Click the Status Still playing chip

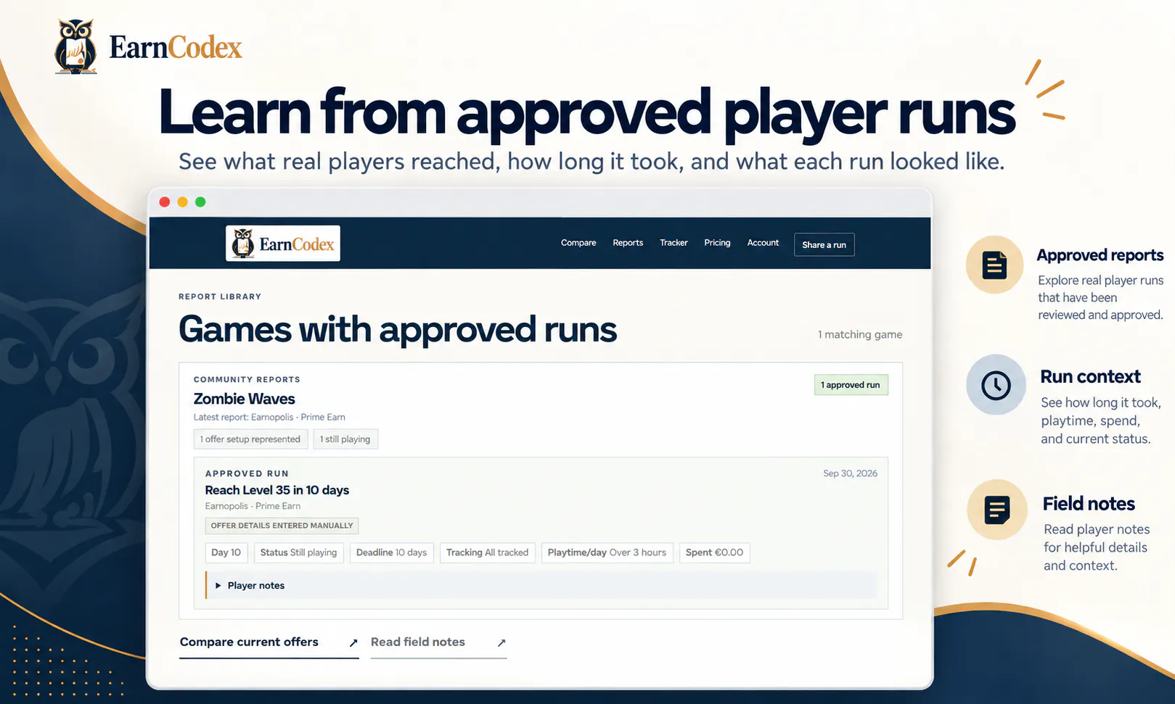pyautogui.click(x=298, y=552)
